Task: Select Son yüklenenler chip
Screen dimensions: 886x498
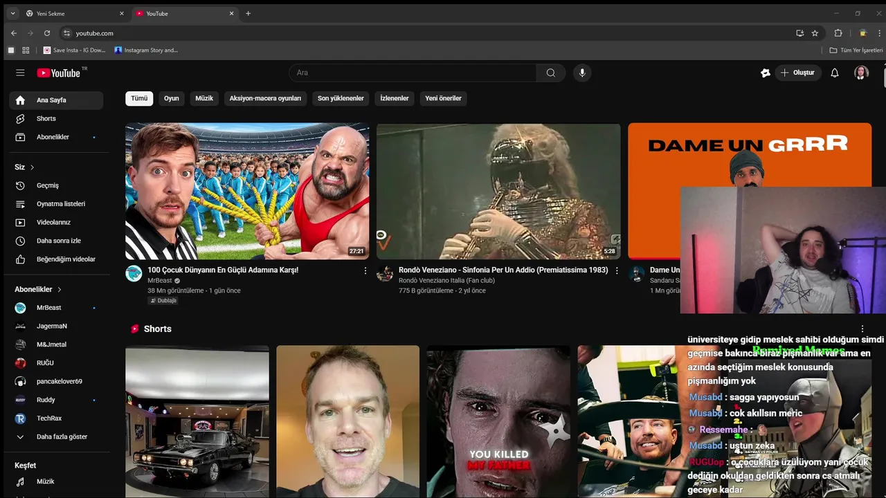Action: [x=341, y=98]
